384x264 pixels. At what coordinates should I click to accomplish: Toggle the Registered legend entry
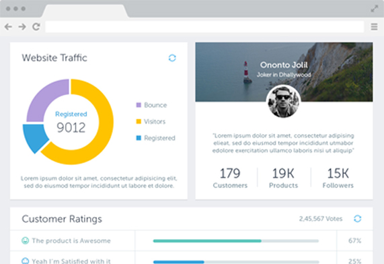156,138
